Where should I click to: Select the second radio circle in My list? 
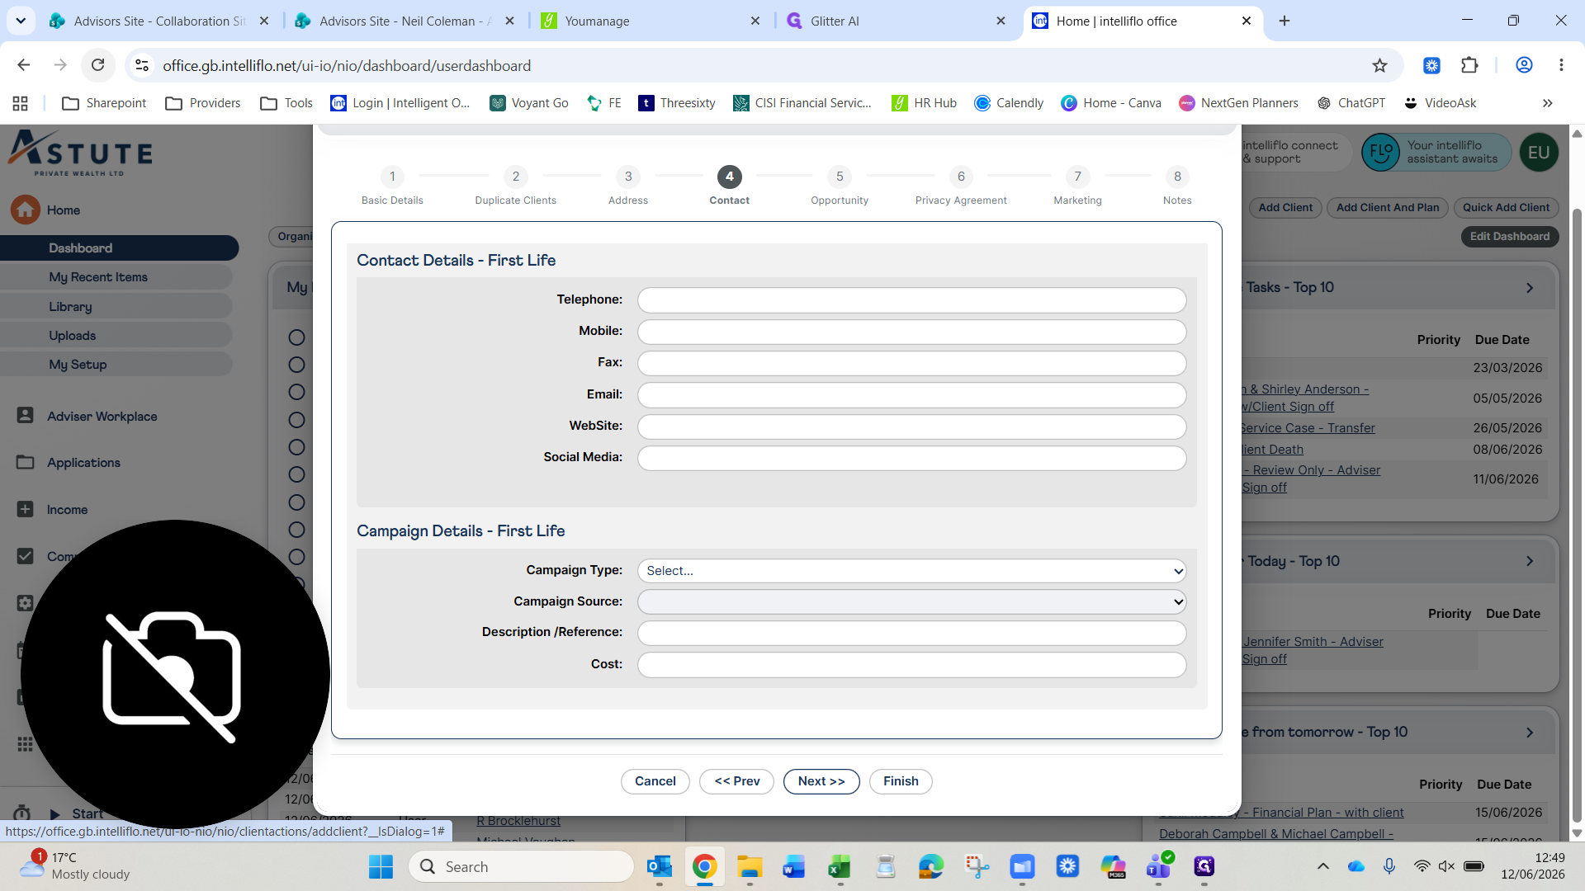tap(296, 365)
